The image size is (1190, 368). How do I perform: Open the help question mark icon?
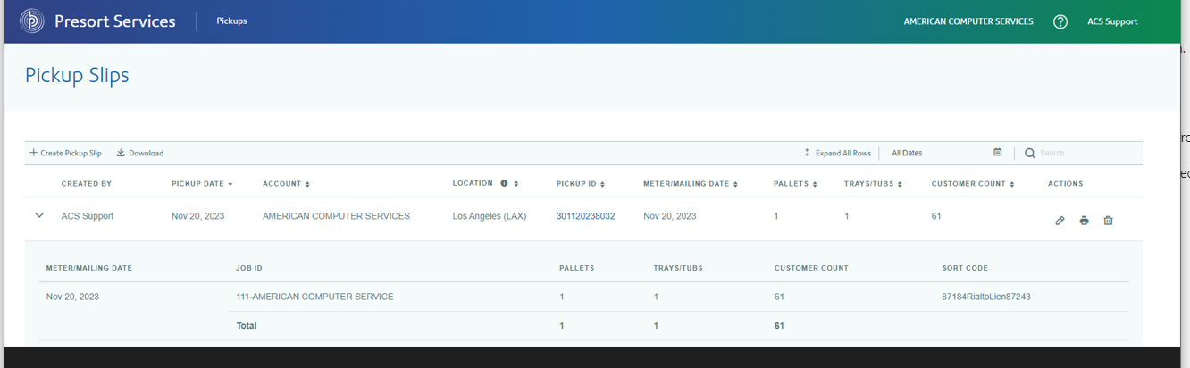point(1060,21)
